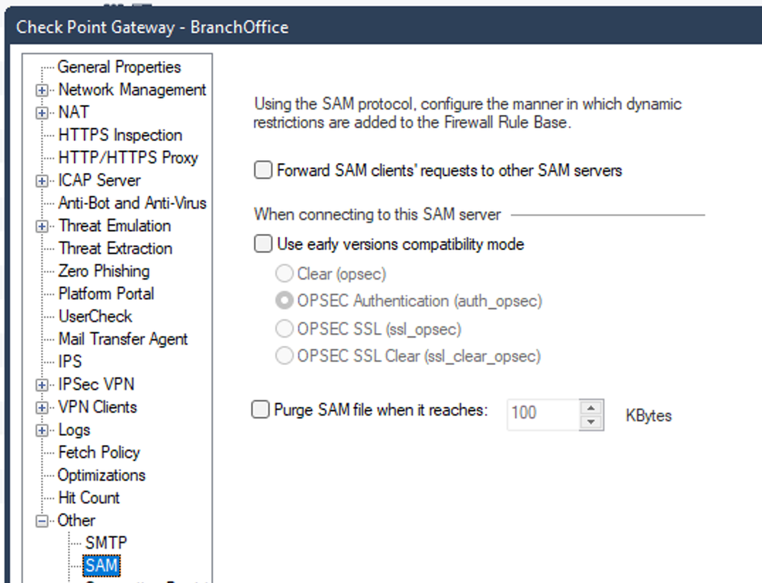Select ICAP Server in the tree
This screenshot has height=583, width=762.
pos(99,180)
